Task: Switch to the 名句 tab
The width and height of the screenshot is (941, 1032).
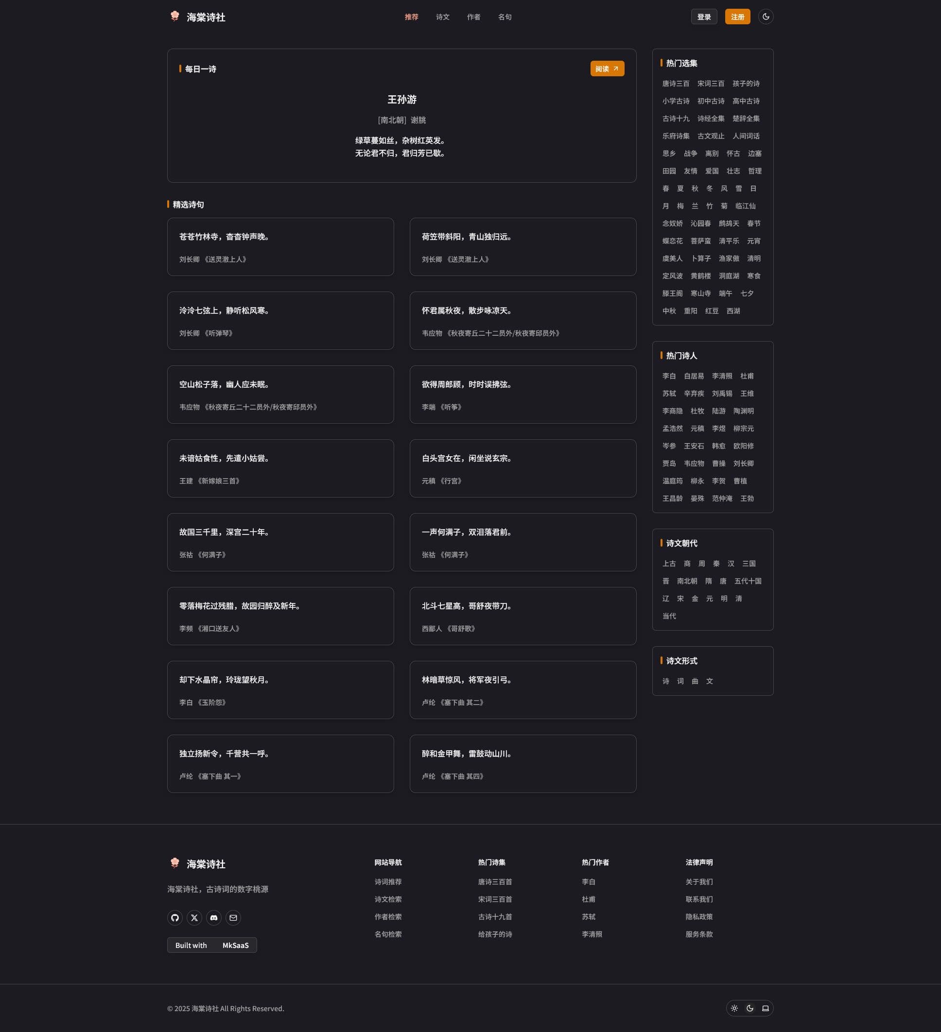Action: [505, 17]
